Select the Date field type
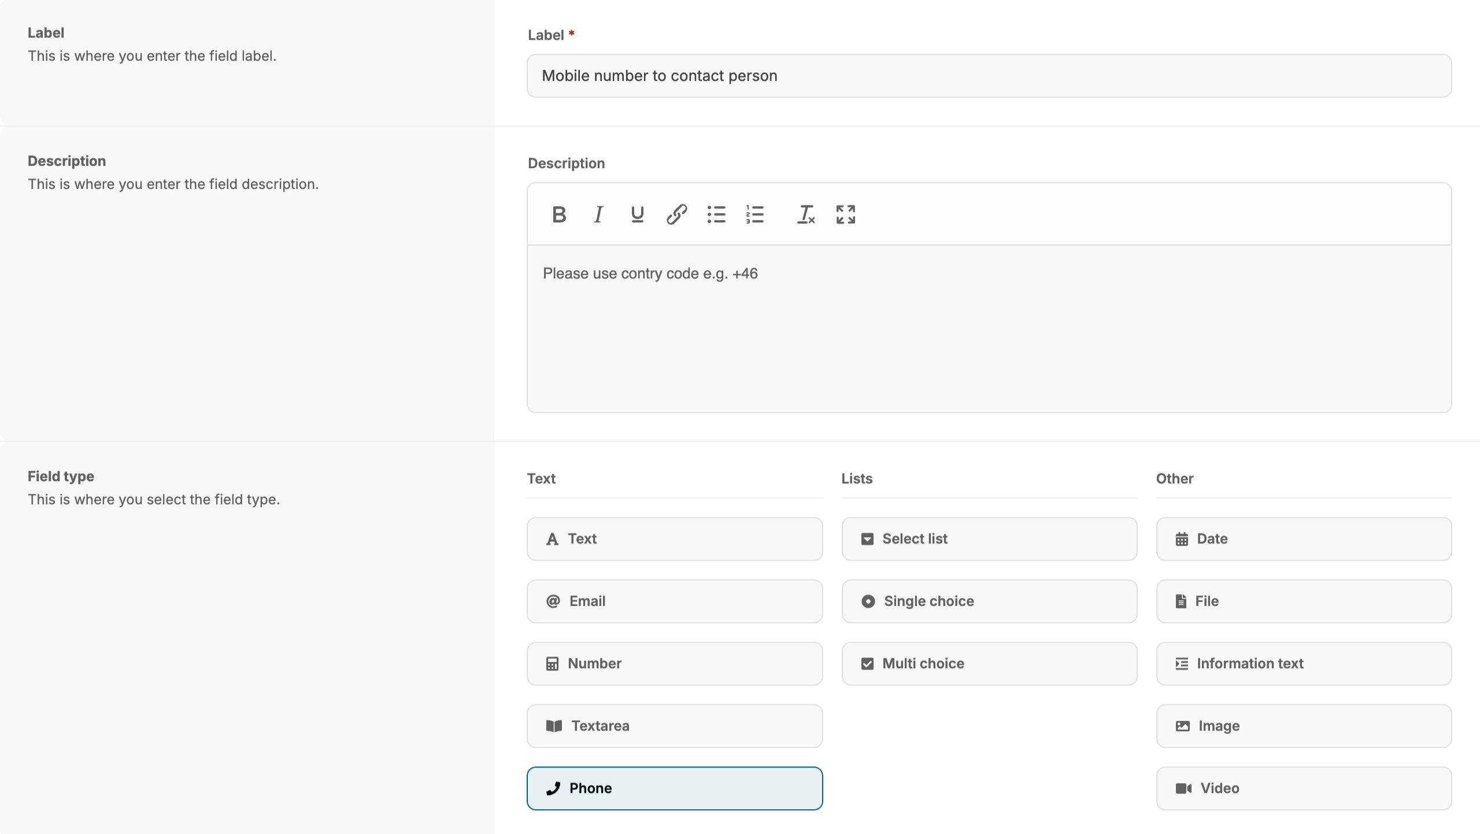Viewport: 1480px width, 834px height. pyautogui.click(x=1303, y=539)
